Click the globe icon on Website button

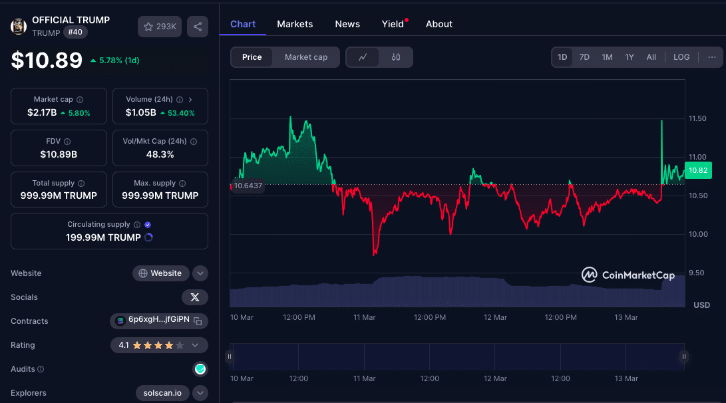(x=143, y=273)
